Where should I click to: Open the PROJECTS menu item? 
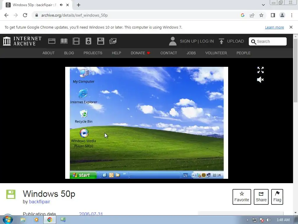[93, 53]
